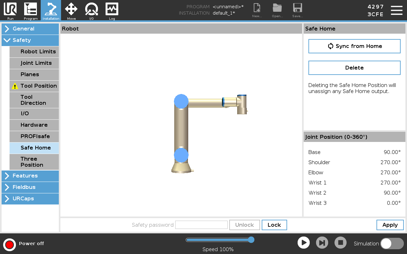Collapse the Safety section
The height and width of the screenshot is (254, 407).
[30, 40]
